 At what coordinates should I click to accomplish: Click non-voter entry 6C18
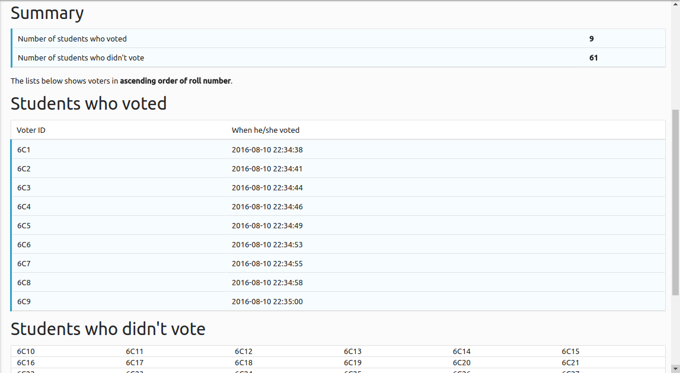tap(243, 362)
